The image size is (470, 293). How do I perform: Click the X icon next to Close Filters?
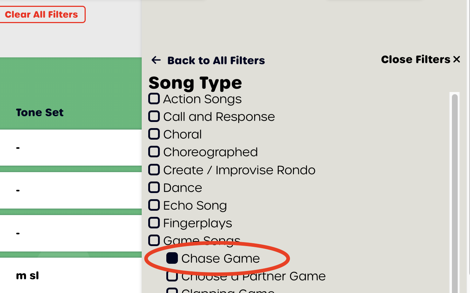457,60
